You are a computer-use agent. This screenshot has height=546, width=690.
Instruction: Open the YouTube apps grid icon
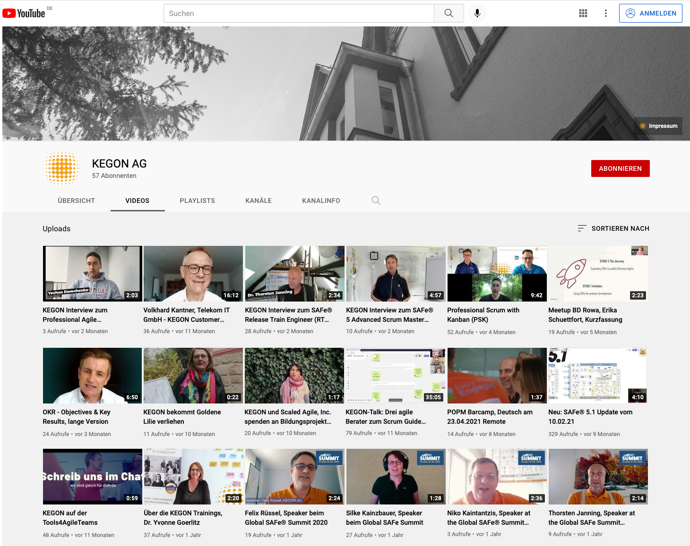pos(583,13)
